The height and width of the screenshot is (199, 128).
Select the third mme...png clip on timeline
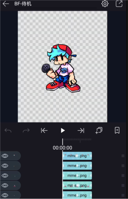pos(77,175)
